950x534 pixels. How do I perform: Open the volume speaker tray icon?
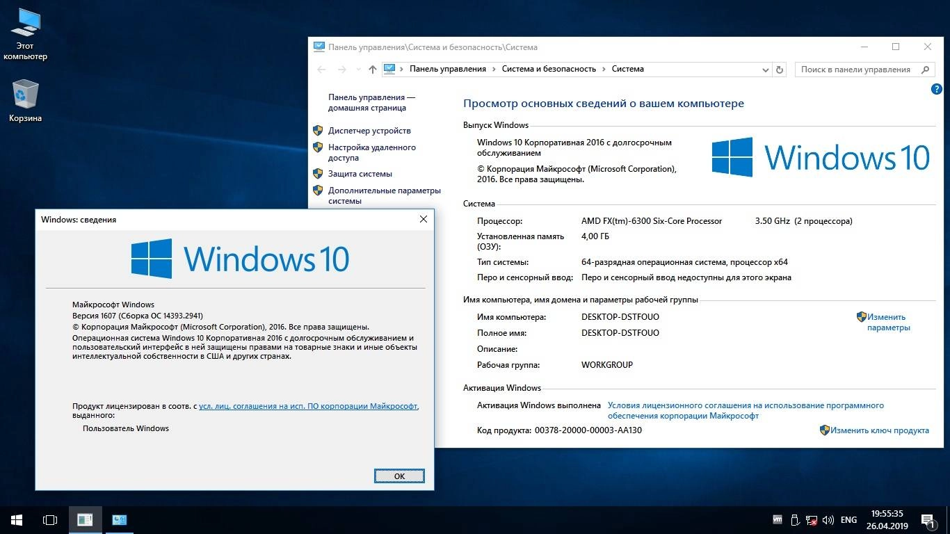click(828, 519)
